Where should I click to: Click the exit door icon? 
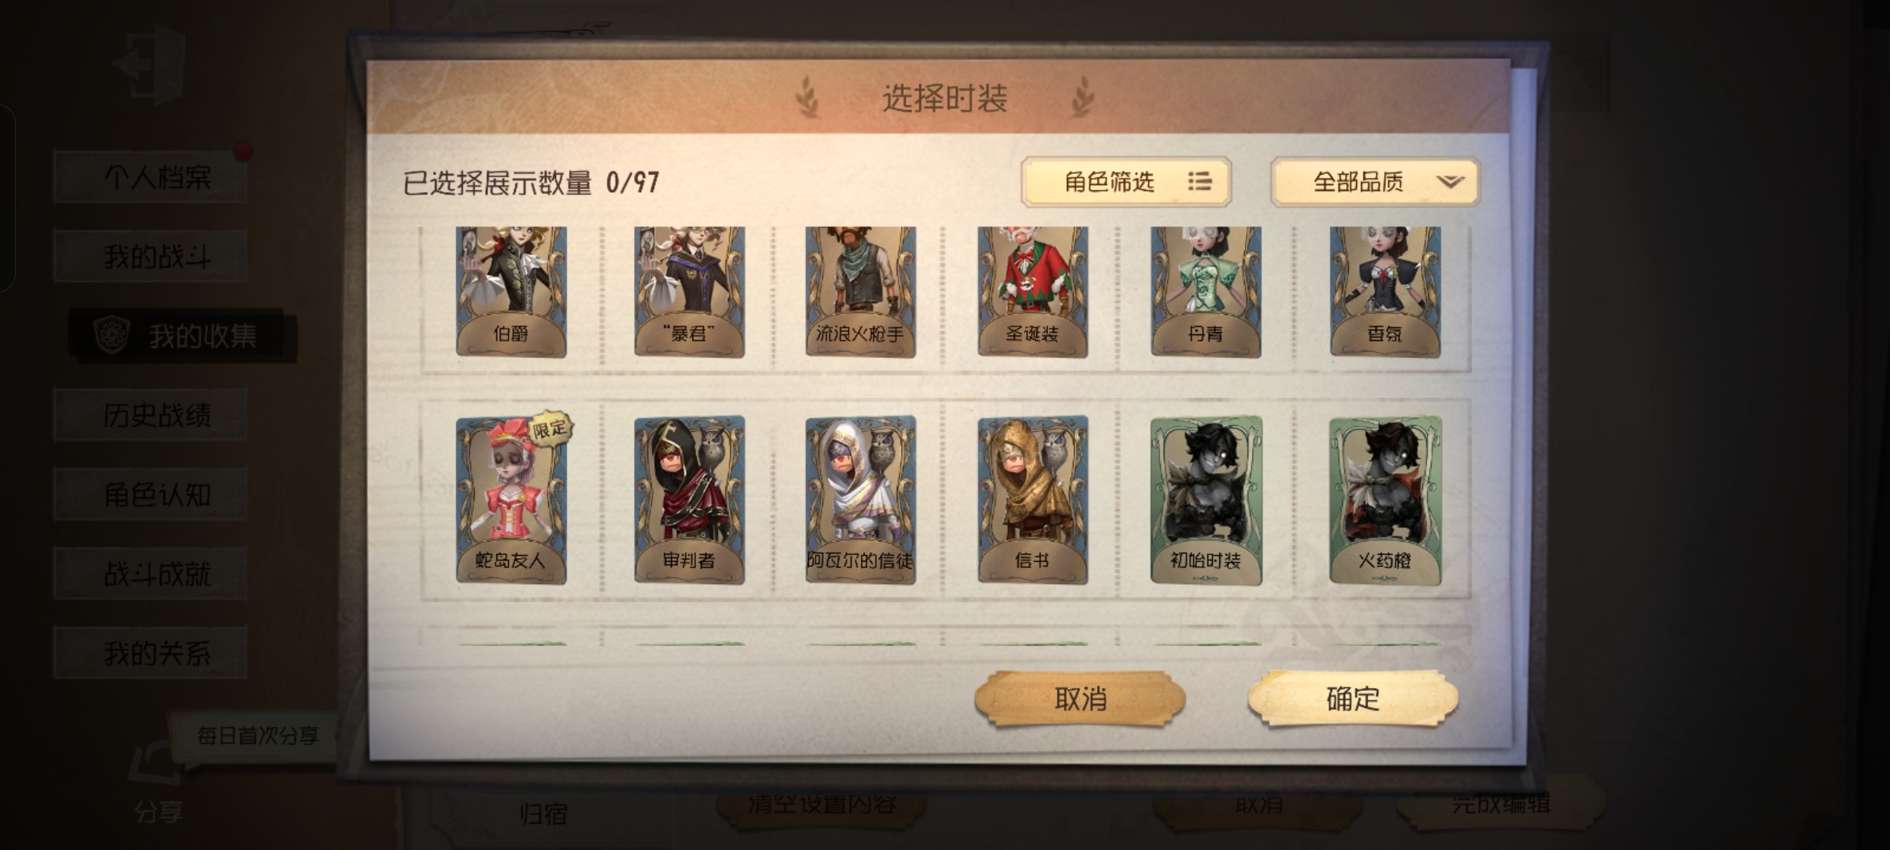click(x=150, y=65)
